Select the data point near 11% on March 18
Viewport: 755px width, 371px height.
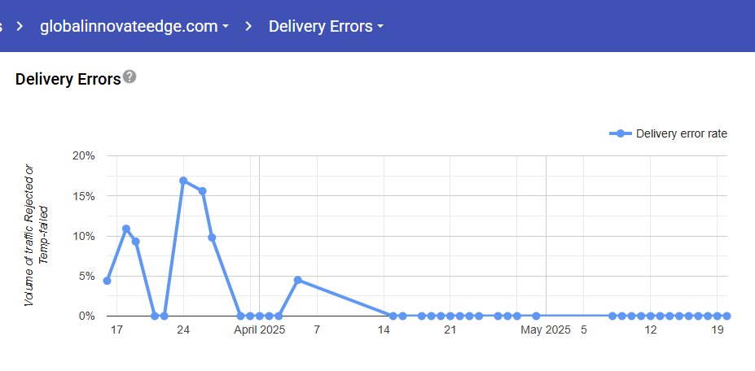coord(126,229)
